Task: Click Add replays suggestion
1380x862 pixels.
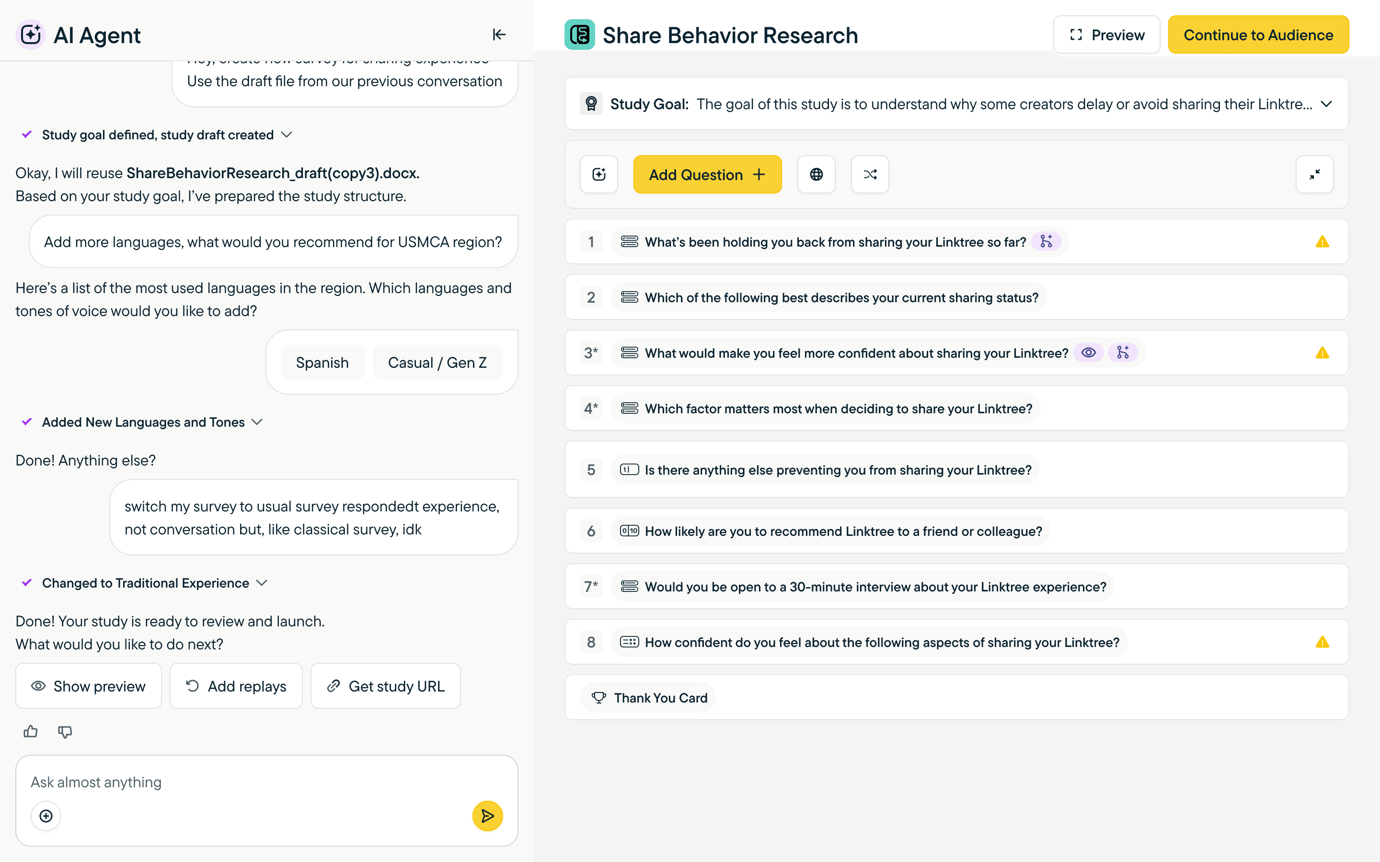Action: [x=236, y=686]
